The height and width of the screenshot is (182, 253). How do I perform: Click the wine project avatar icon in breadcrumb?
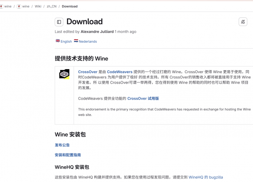[x=19, y=6]
